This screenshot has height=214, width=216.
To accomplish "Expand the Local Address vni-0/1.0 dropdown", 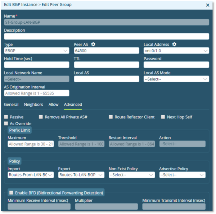I will coord(176,51).
